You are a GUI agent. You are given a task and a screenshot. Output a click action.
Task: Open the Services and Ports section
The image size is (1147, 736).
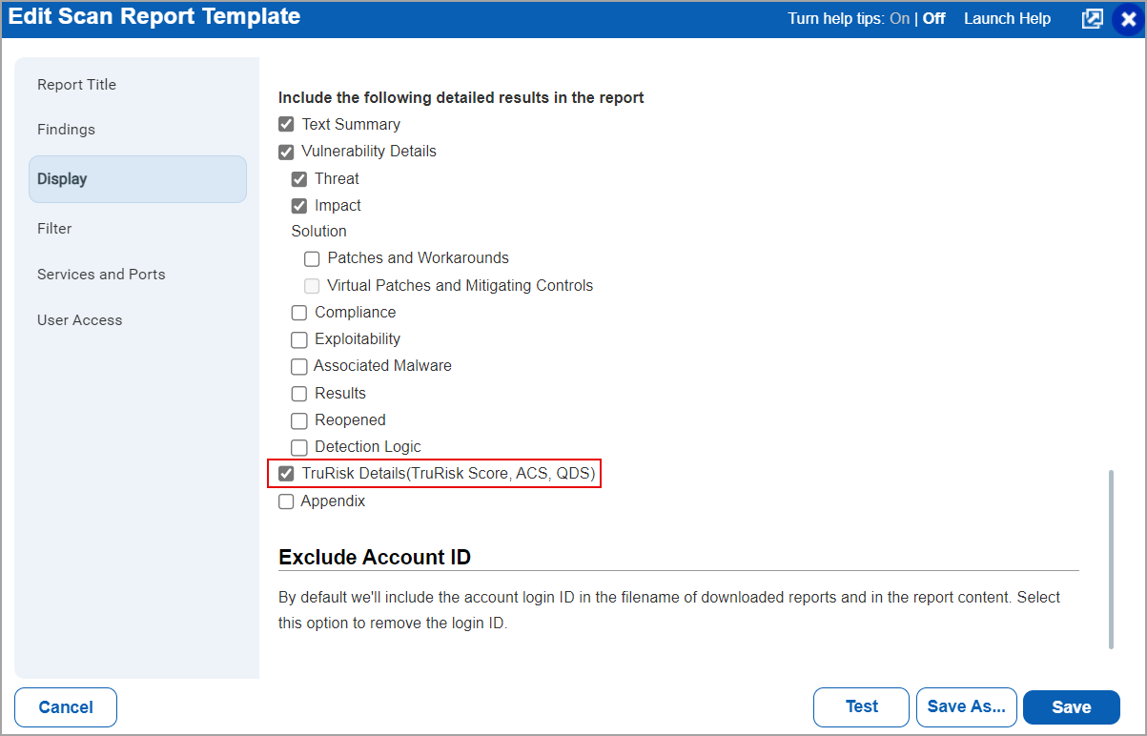click(101, 274)
